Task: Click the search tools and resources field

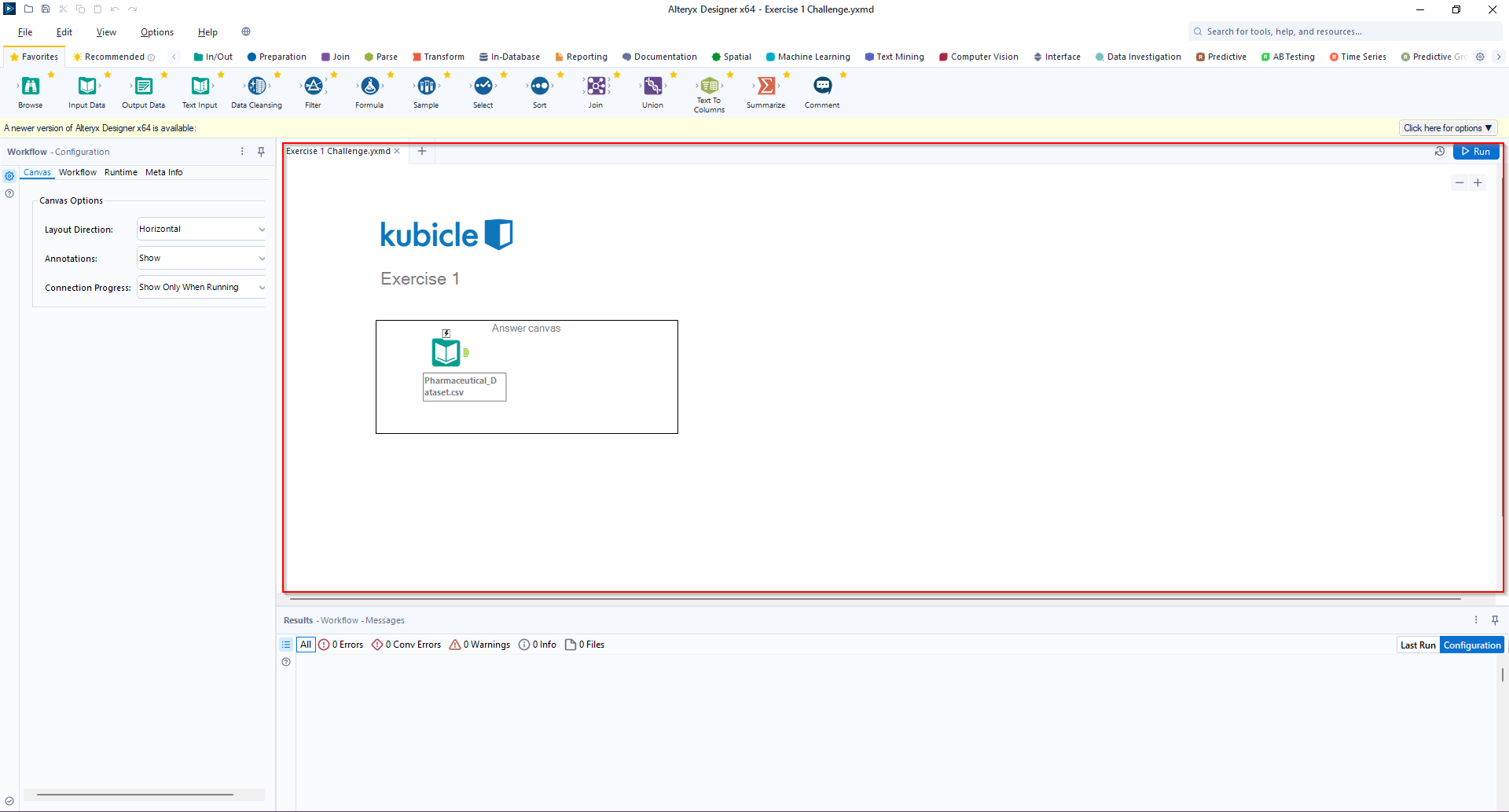Action: click(1346, 31)
